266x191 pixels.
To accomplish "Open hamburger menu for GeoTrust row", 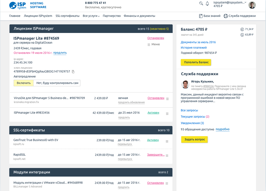I will (x=167, y=141).
